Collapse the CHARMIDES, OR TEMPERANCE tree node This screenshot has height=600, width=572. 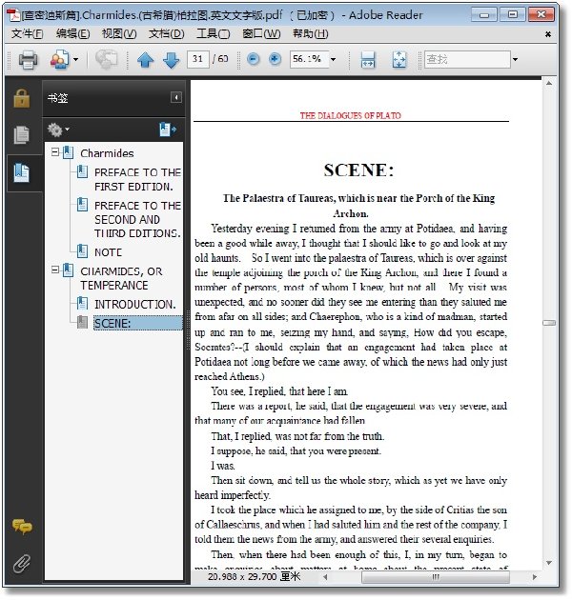[x=55, y=270]
